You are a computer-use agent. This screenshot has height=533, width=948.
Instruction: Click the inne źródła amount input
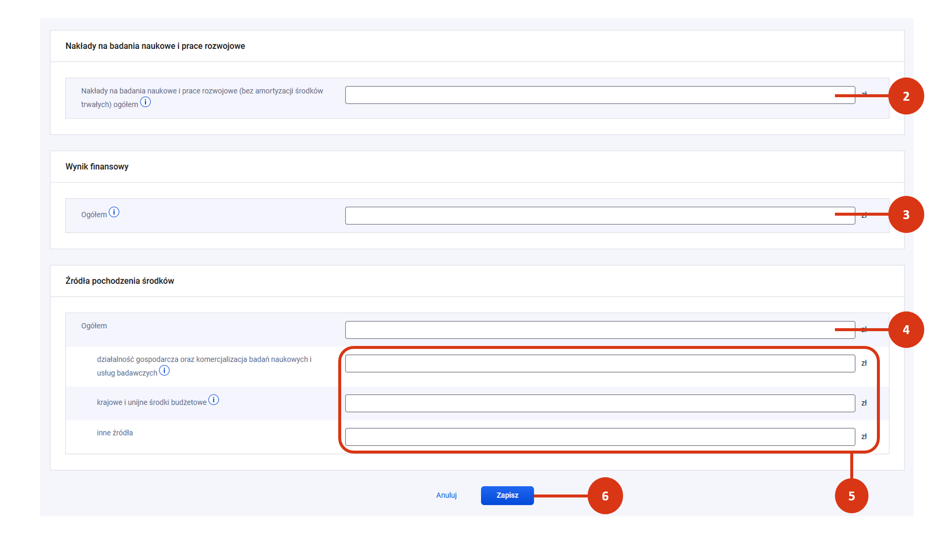point(599,437)
